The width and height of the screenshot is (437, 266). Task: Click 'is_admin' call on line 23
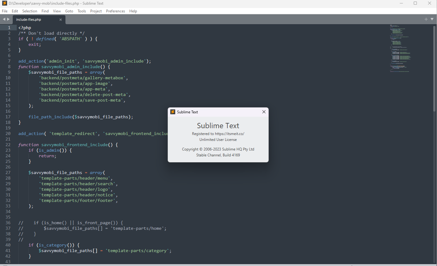tap(49, 150)
